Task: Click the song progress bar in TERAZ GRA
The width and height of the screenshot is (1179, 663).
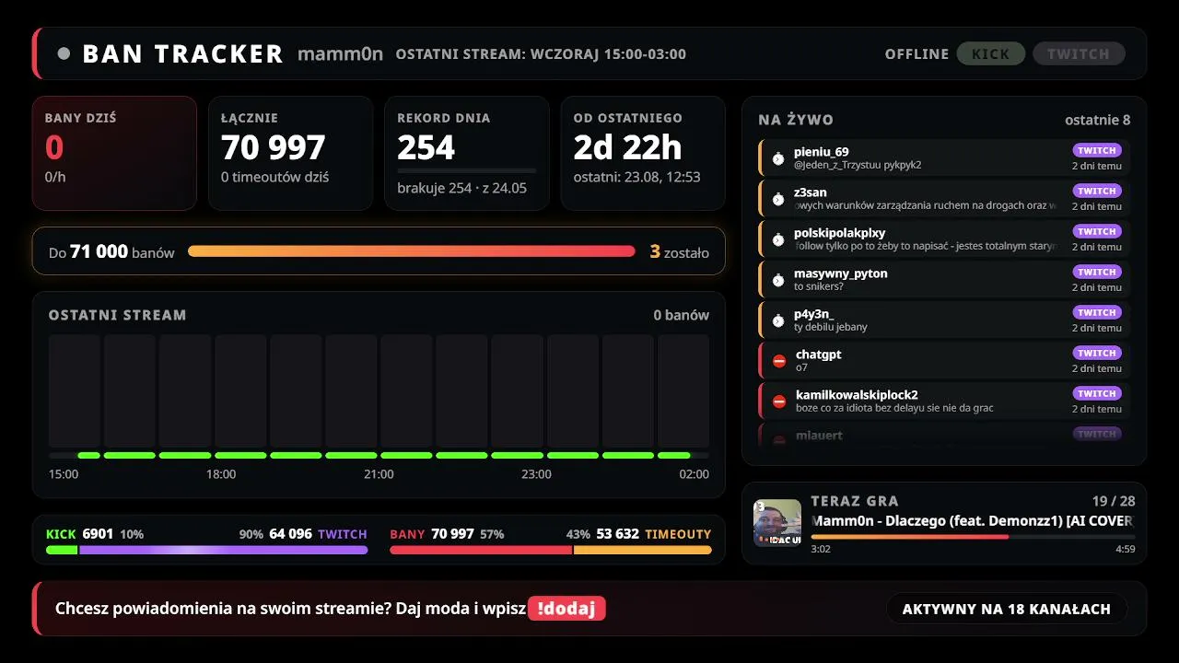Action: coord(973,536)
